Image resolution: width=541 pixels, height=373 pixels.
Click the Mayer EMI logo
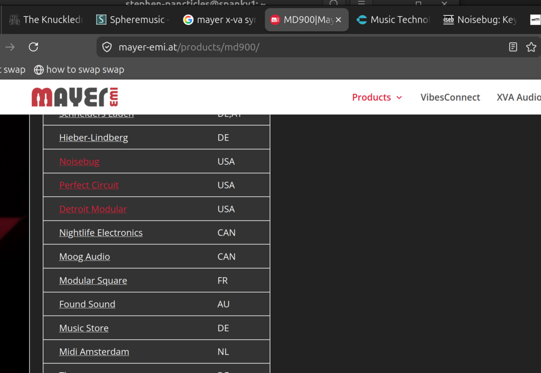[75, 97]
